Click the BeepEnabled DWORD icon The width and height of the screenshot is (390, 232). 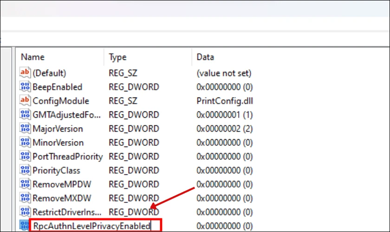25,86
